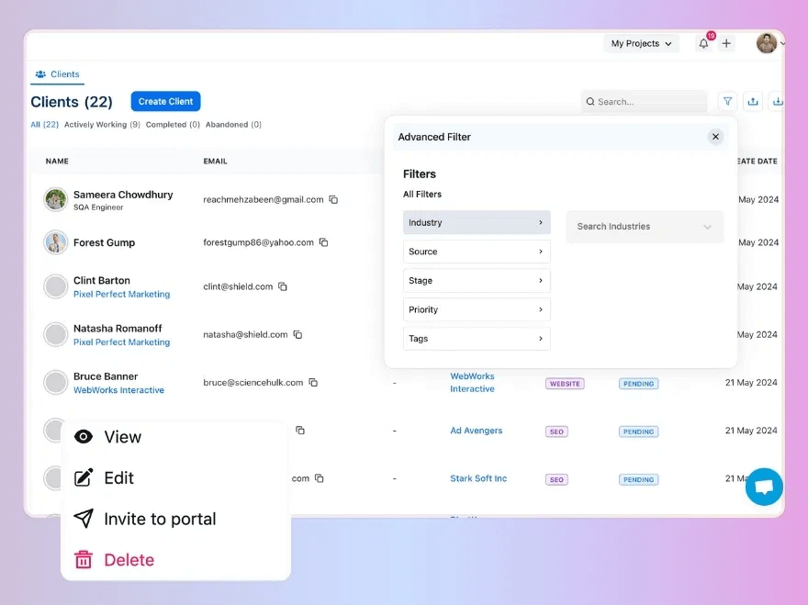Expand the Source filter

477,252
